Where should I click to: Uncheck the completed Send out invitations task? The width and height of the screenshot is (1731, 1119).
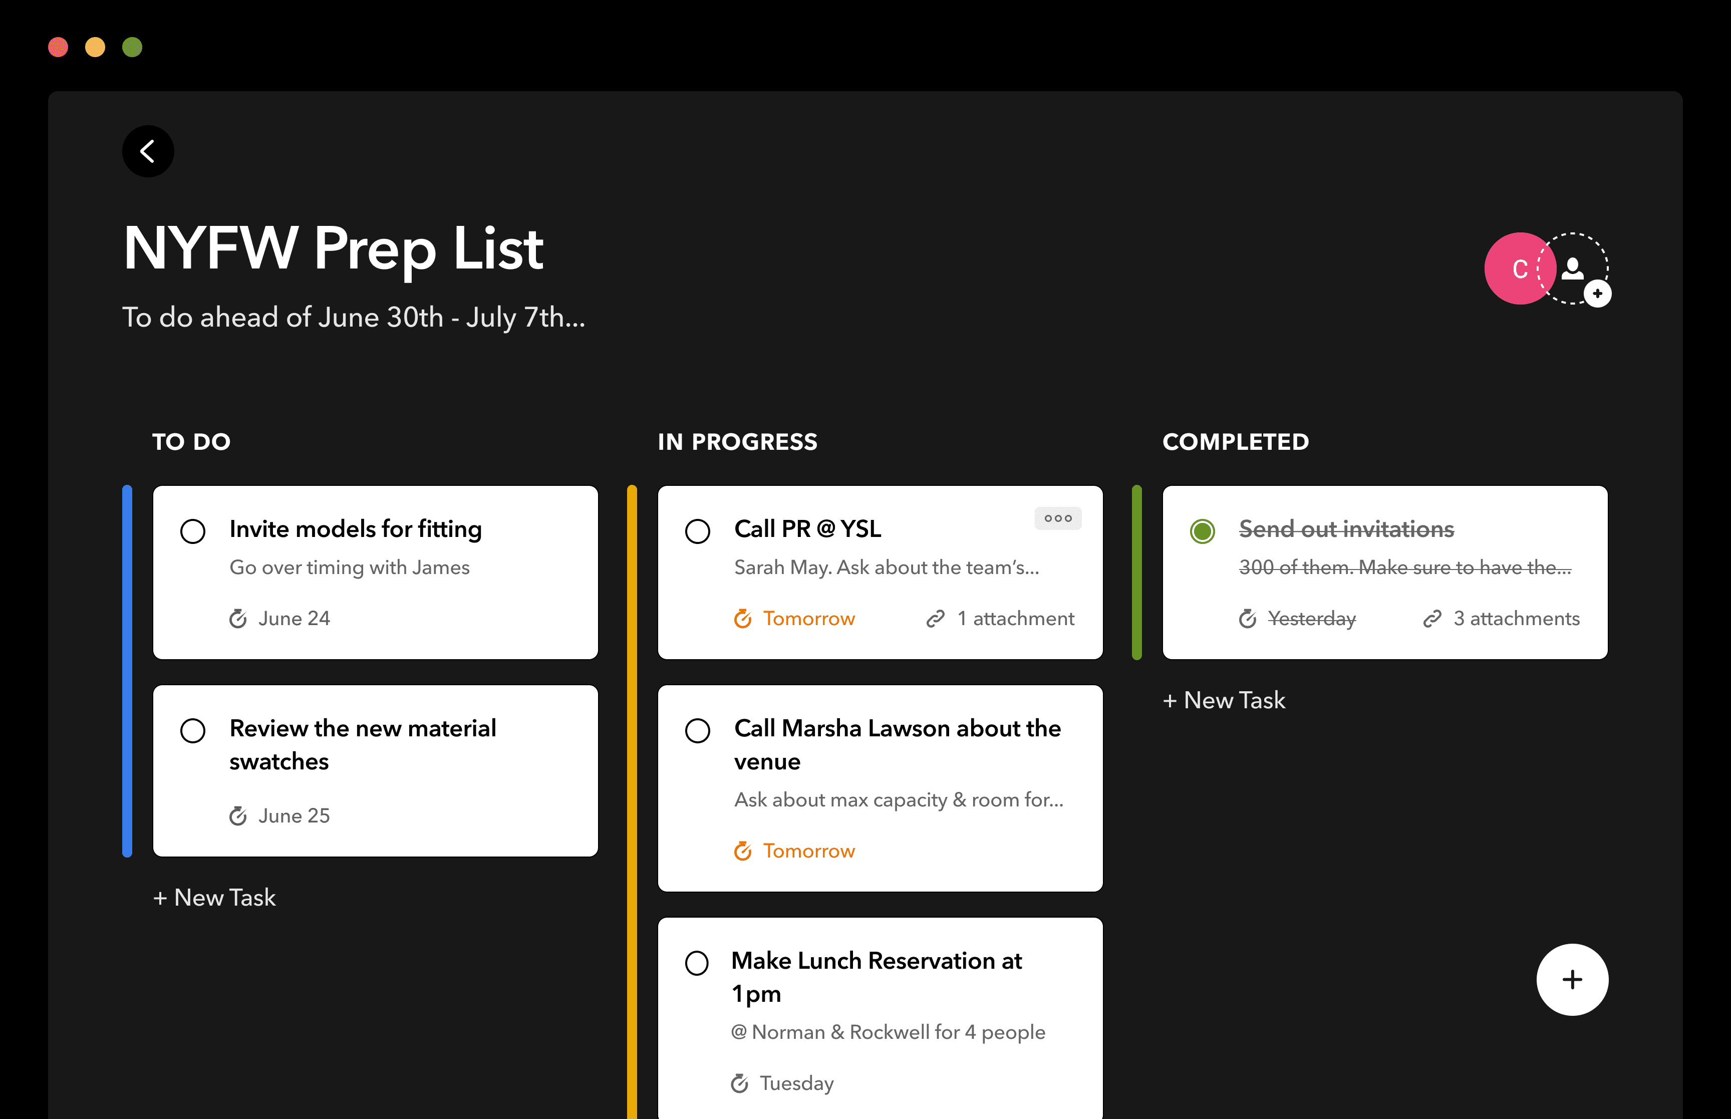tap(1202, 531)
